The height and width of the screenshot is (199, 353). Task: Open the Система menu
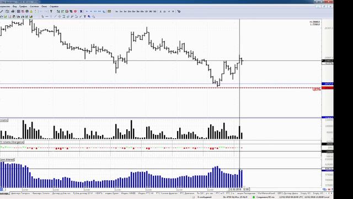click(34, 7)
